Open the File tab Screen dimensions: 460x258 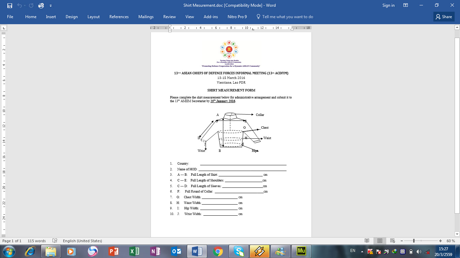pos(10,17)
